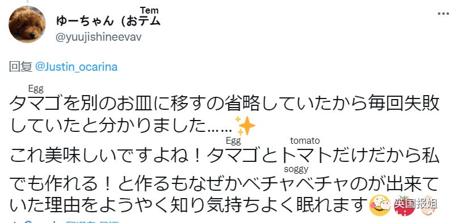
Task: Click the Egg annotation above the first line
Action: pyautogui.click(x=36, y=89)
